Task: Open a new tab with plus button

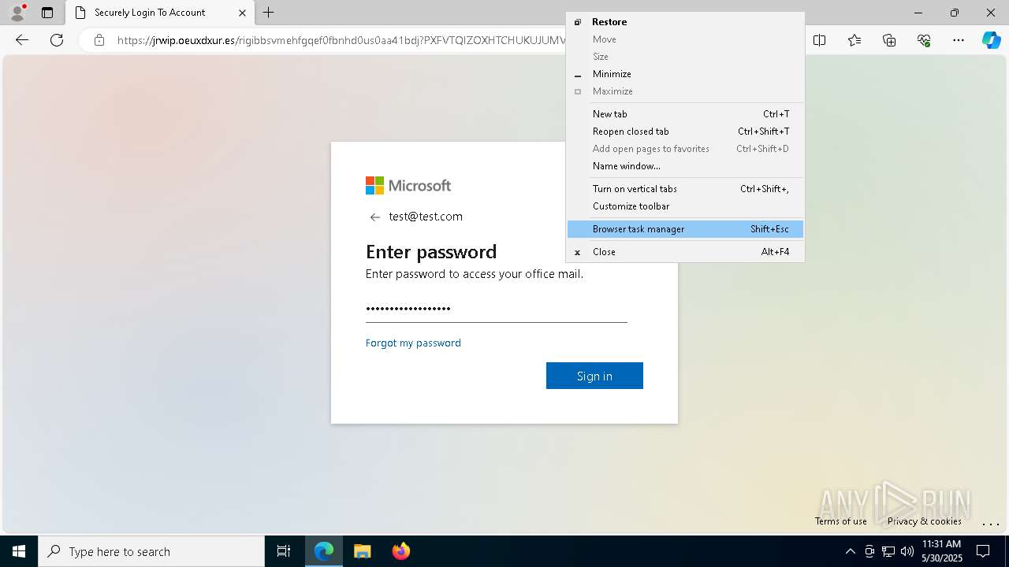Action: point(269,13)
